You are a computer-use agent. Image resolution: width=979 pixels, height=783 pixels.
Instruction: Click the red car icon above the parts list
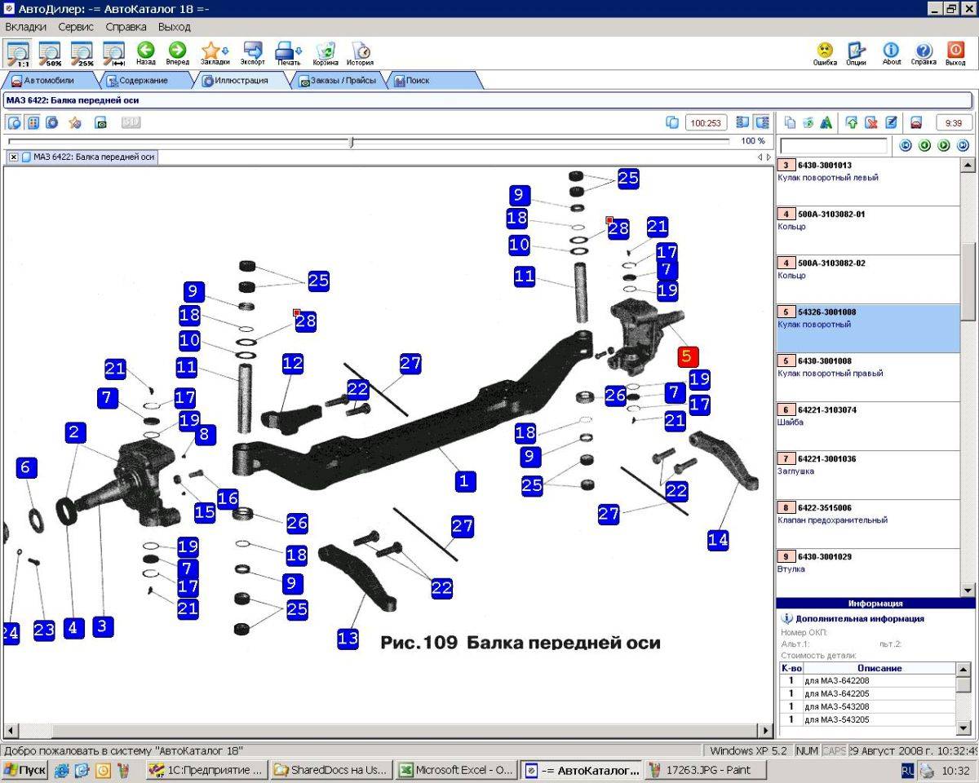tap(916, 122)
